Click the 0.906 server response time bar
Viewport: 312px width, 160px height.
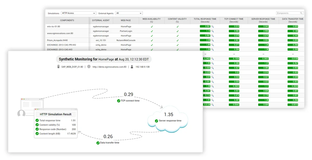(263, 31)
